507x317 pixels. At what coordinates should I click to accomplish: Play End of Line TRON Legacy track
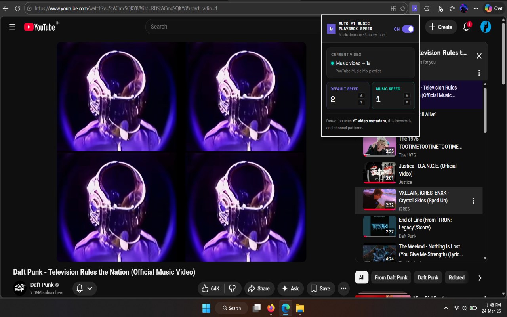pyautogui.click(x=425, y=223)
